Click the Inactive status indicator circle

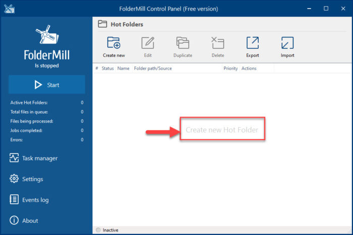click(98, 230)
